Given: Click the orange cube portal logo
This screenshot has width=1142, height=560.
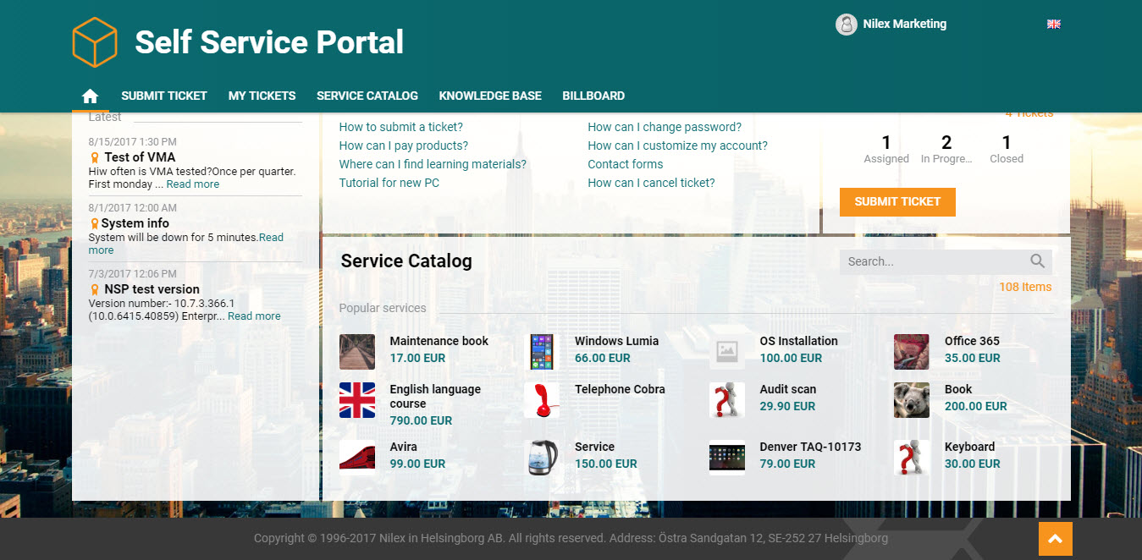Looking at the screenshot, I should point(94,42).
